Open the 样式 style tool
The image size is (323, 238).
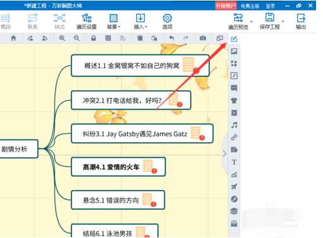coord(59,21)
